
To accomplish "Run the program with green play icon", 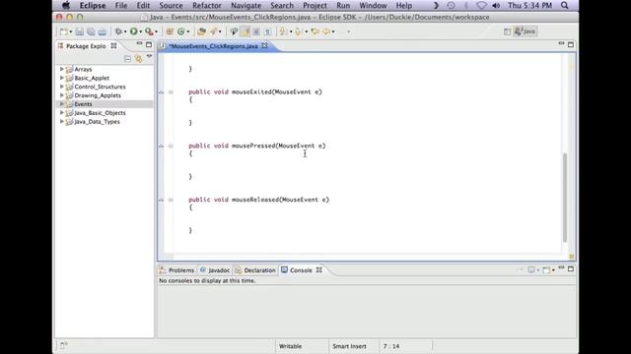I will 134,31.
